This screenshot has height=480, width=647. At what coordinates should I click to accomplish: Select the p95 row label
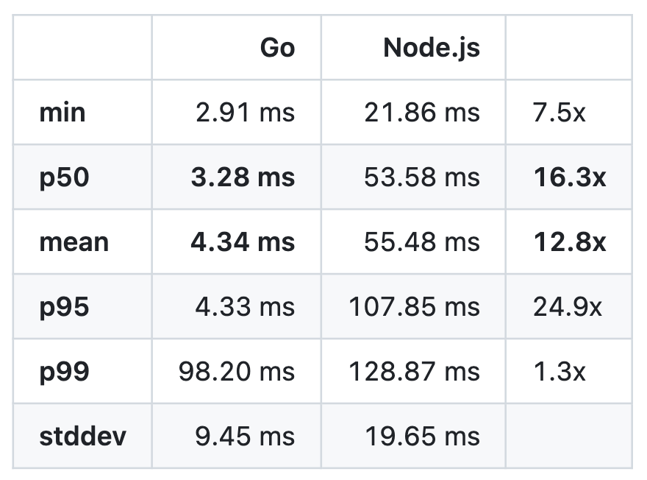tap(65, 308)
